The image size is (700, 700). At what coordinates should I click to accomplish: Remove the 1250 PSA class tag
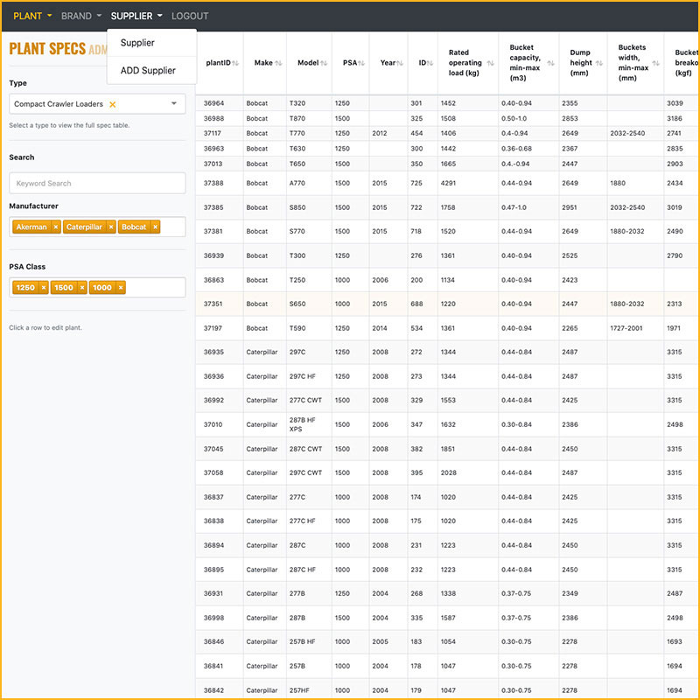coord(44,287)
